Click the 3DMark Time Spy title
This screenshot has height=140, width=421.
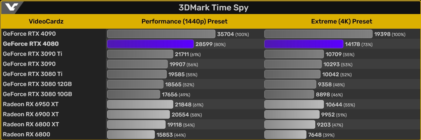click(x=213, y=8)
